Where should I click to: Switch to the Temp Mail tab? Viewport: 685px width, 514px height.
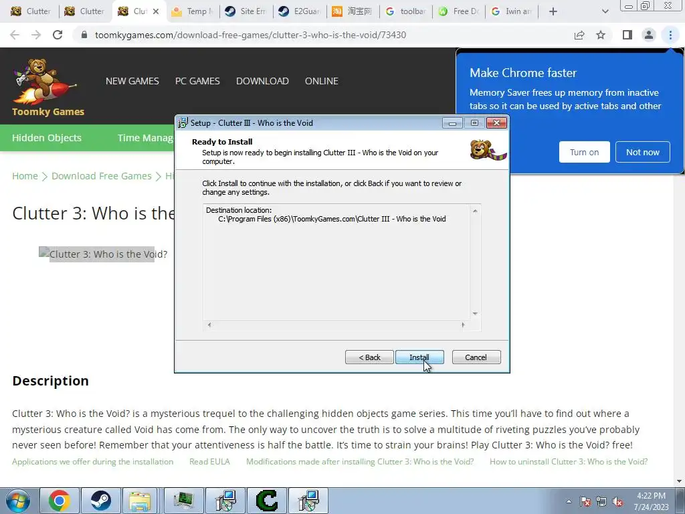[192, 11]
